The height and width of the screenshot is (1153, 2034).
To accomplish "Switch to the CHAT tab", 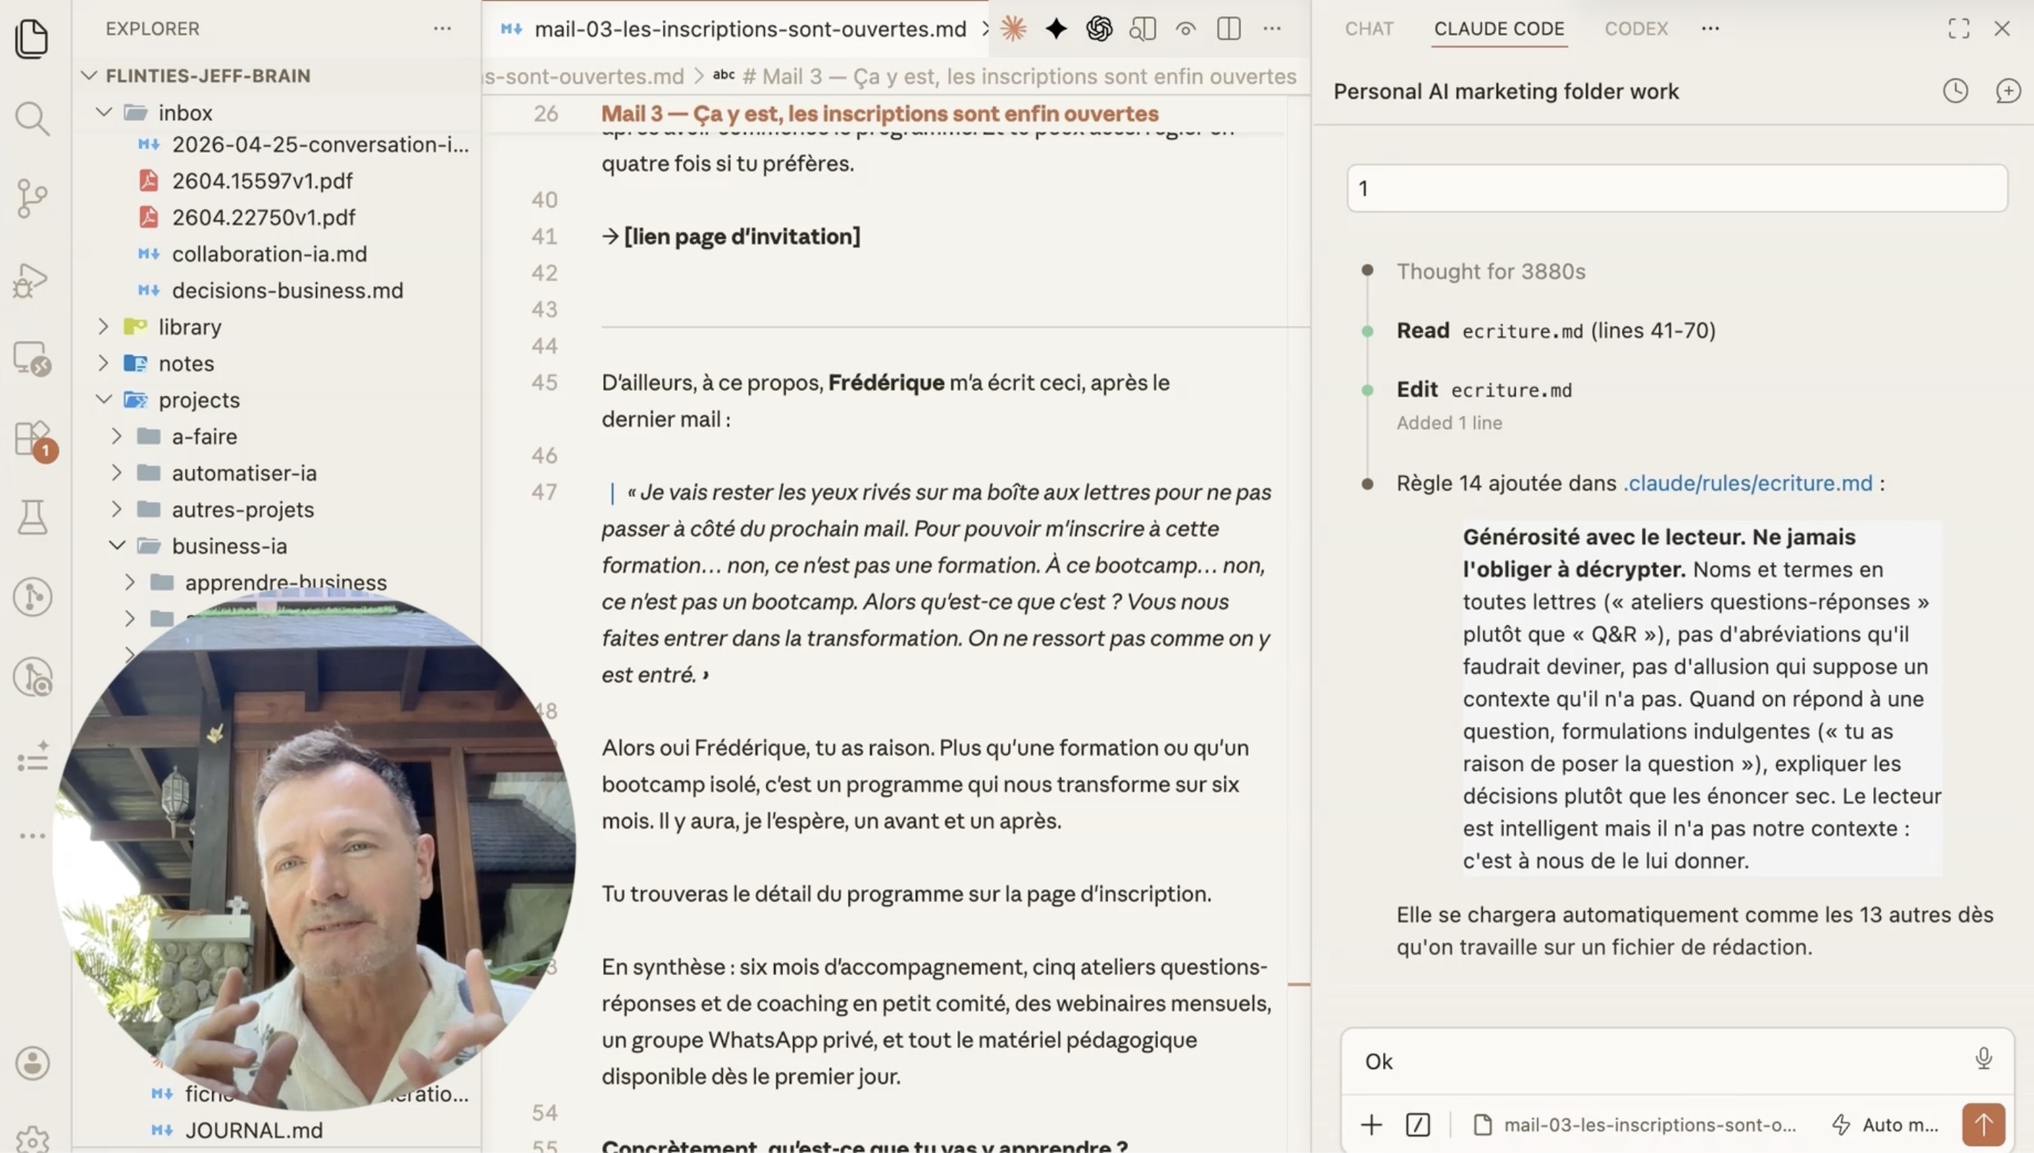I will pyautogui.click(x=1369, y=29).
